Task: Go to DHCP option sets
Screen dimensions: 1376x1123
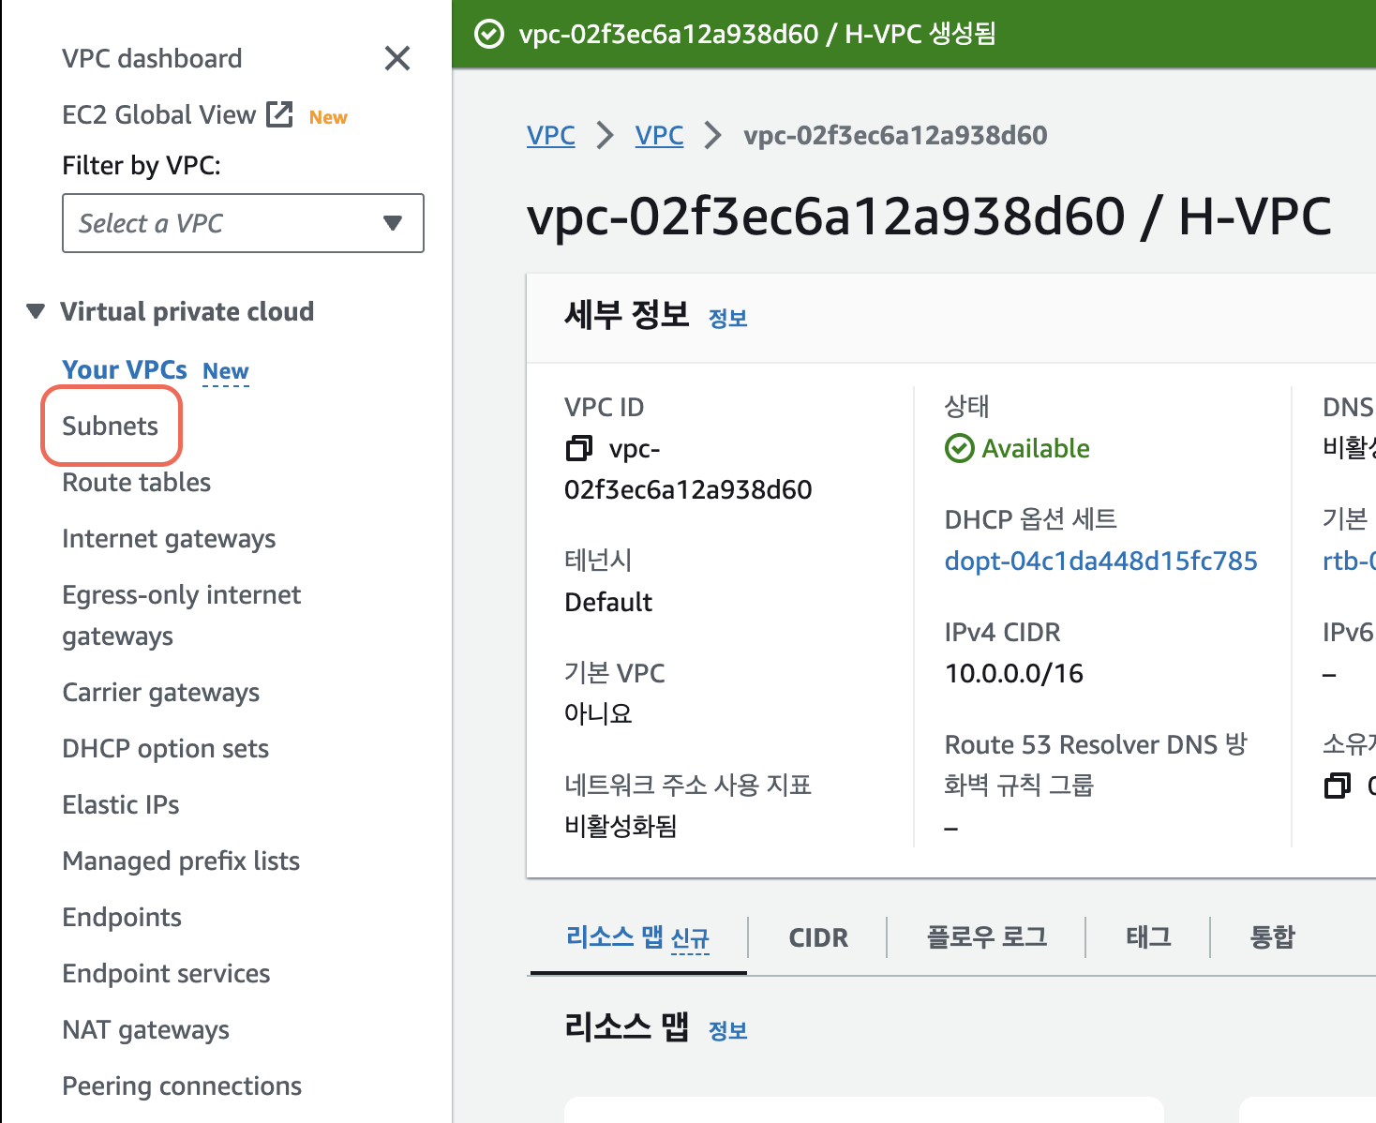Action: (165, 748)
